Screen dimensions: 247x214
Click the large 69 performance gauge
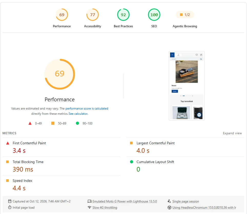pyautogui.click(x=60, y=74)
